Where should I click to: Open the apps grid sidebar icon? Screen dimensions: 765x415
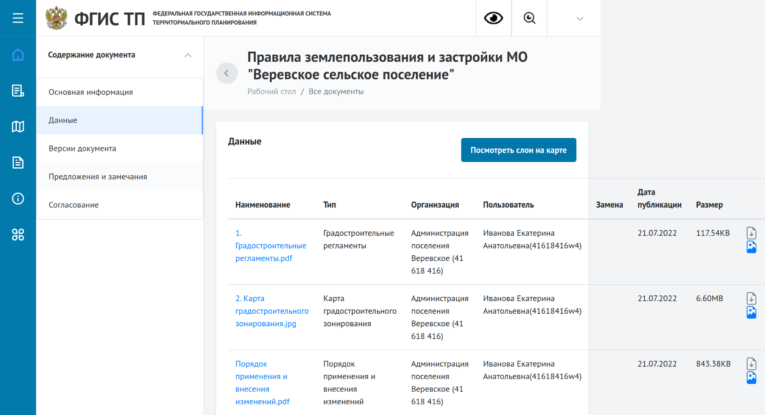(x=18, y=234)
